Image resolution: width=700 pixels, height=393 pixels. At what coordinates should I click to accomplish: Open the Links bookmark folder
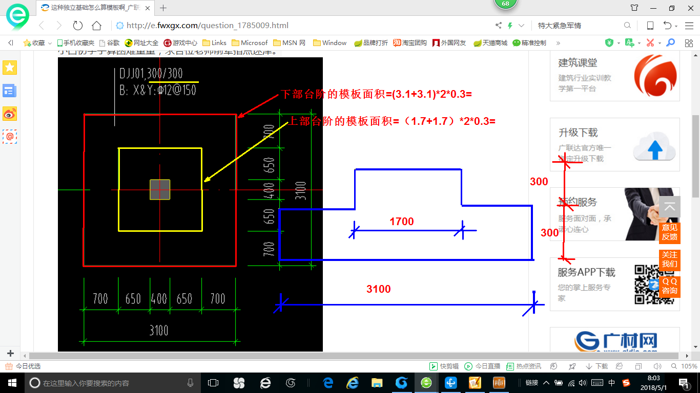click(215, 43)
